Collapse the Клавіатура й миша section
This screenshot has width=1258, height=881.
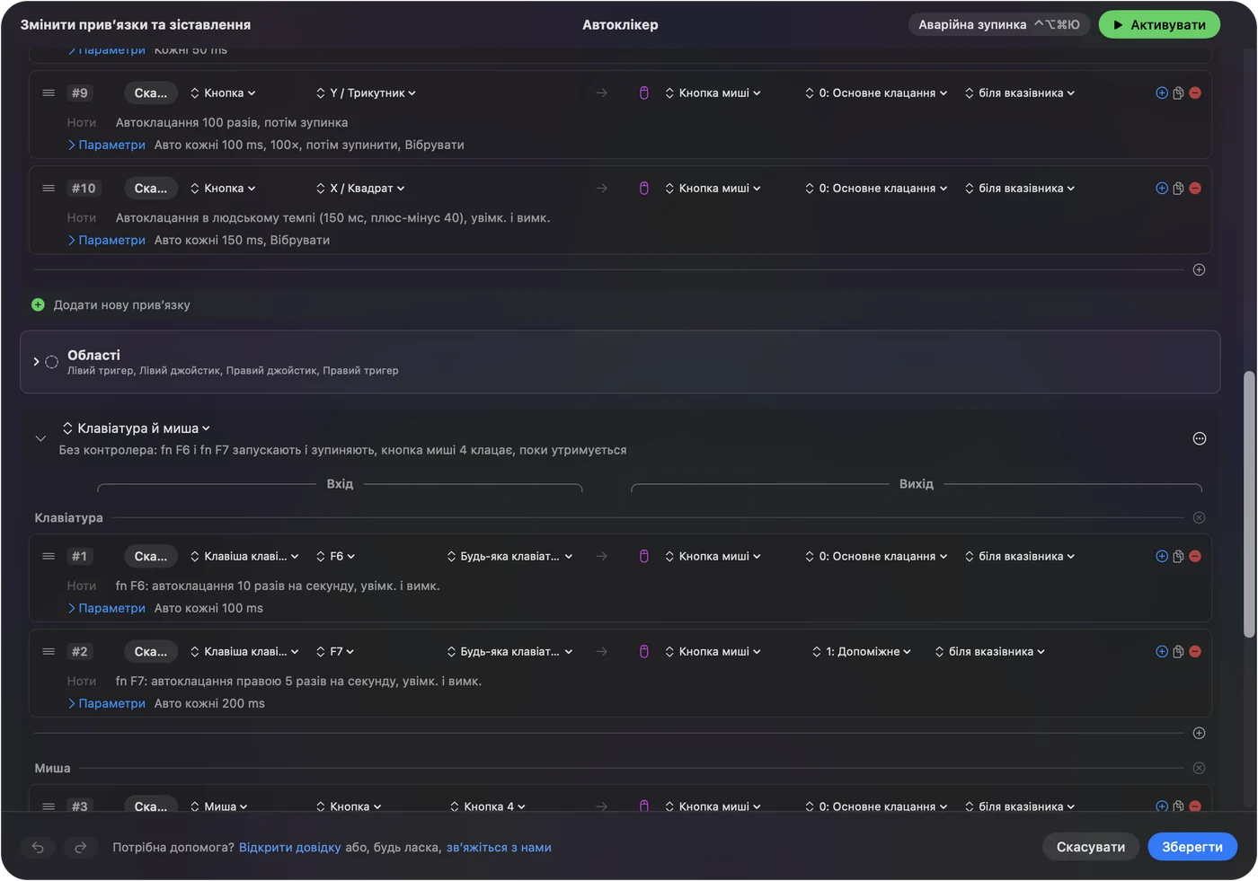(x=40, y=438)
